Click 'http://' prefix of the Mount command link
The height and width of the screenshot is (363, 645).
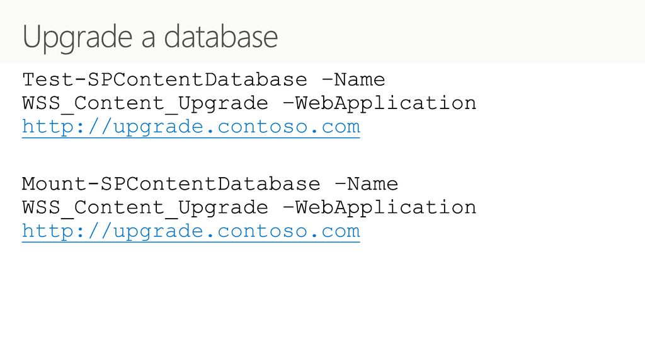(67, 232)
